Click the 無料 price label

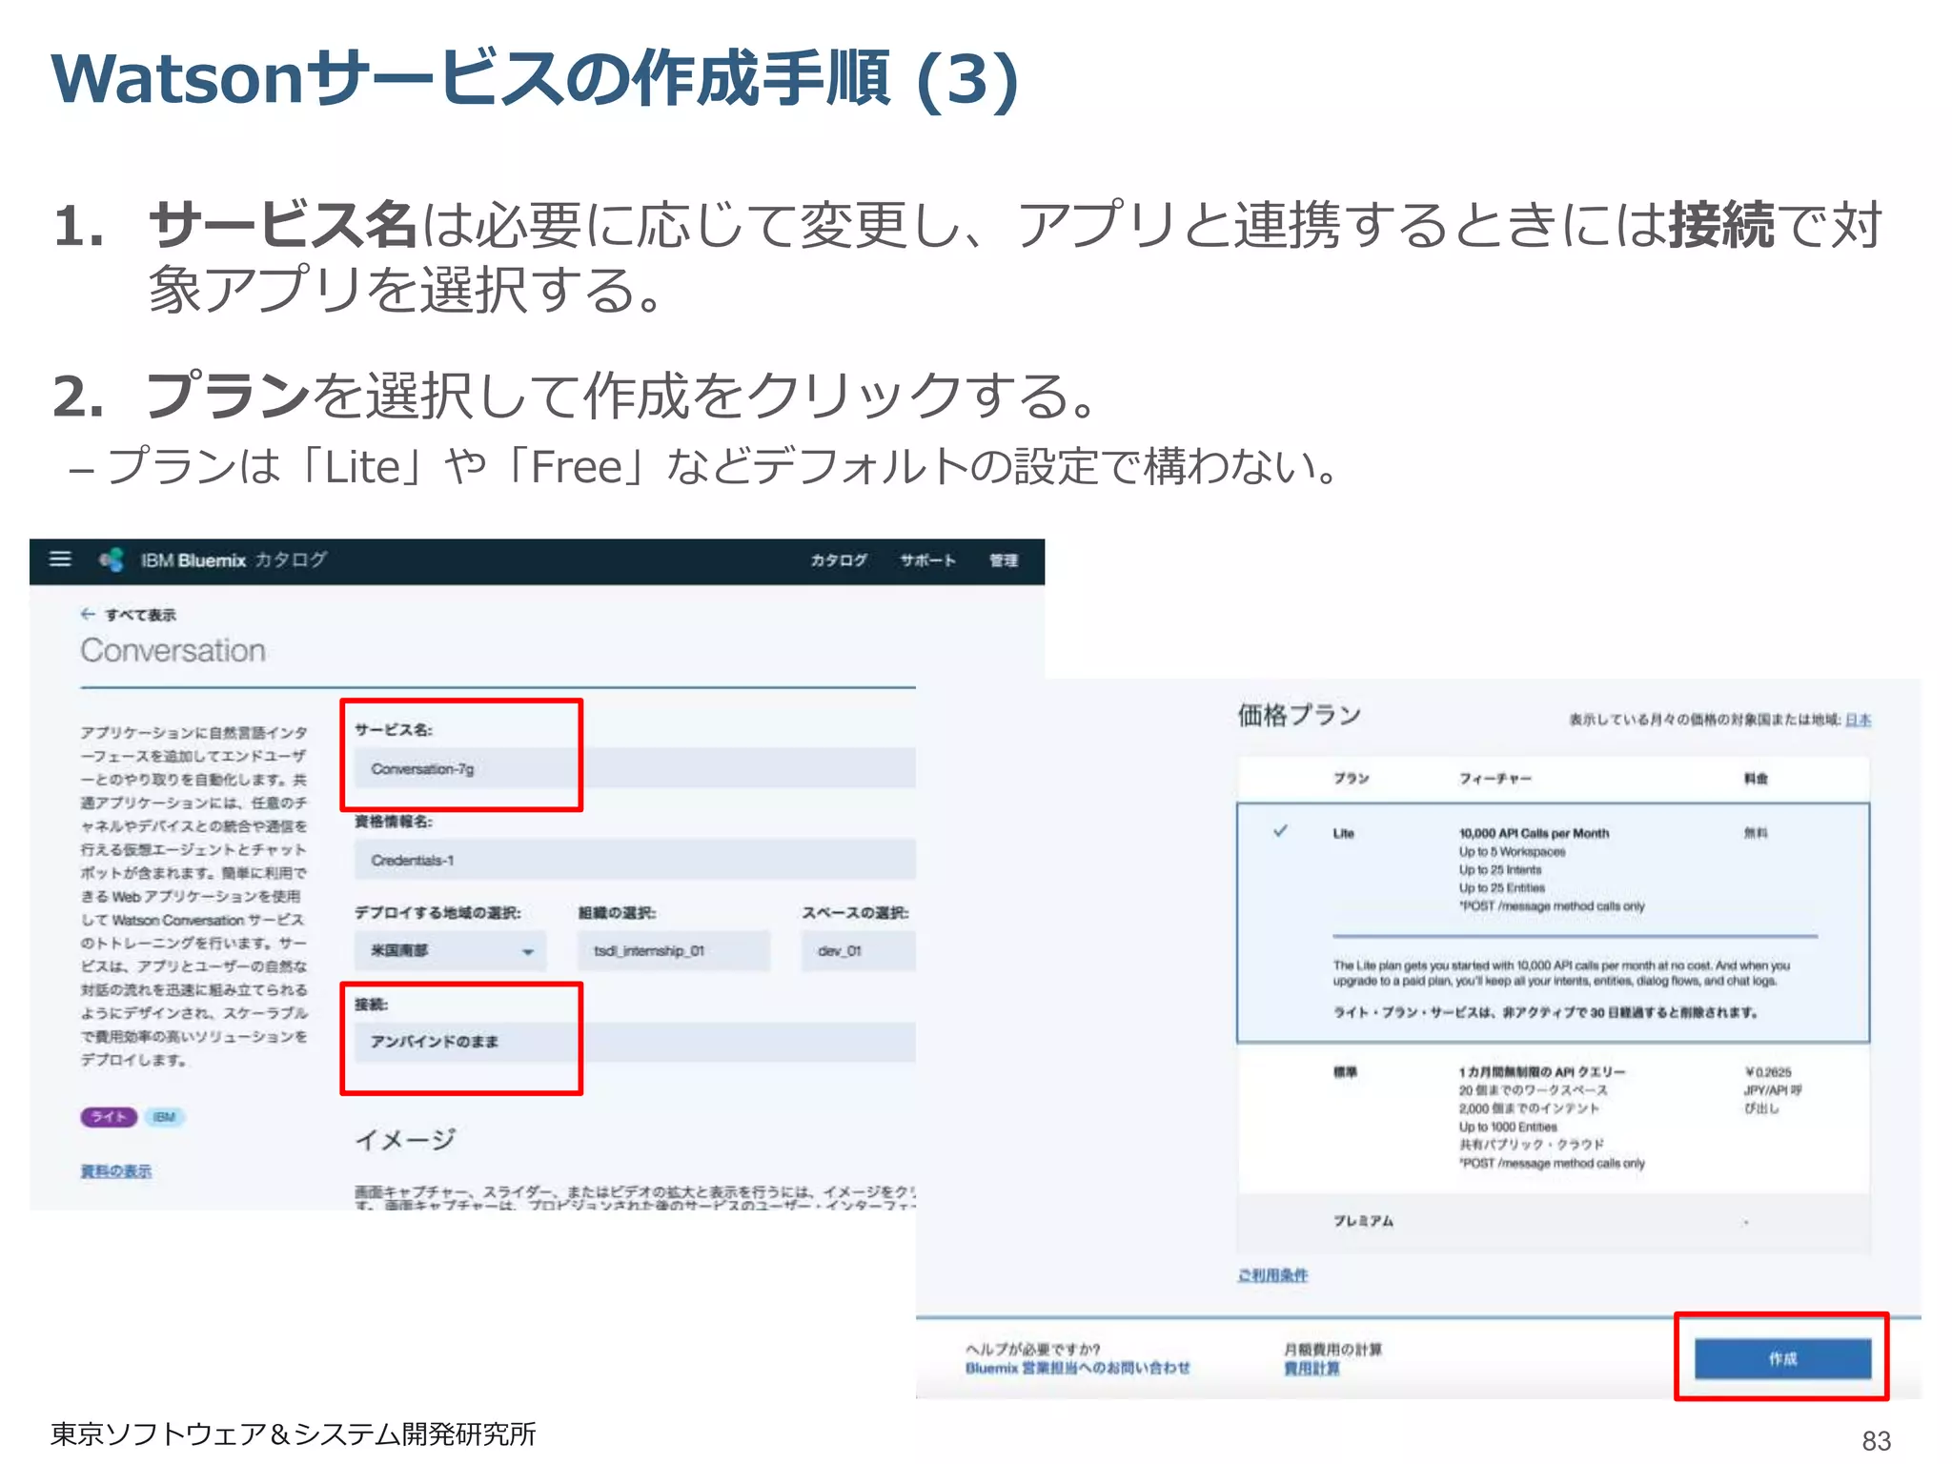(x=1756, y=833)
